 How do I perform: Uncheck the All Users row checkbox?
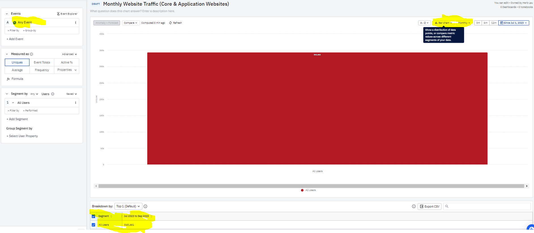point(93,225)
